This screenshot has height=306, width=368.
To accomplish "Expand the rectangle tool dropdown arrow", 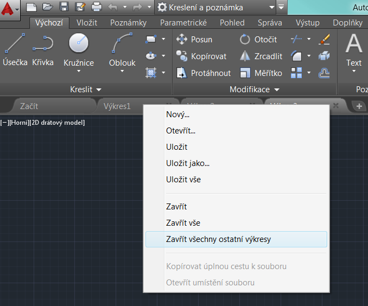I will 163,39.
